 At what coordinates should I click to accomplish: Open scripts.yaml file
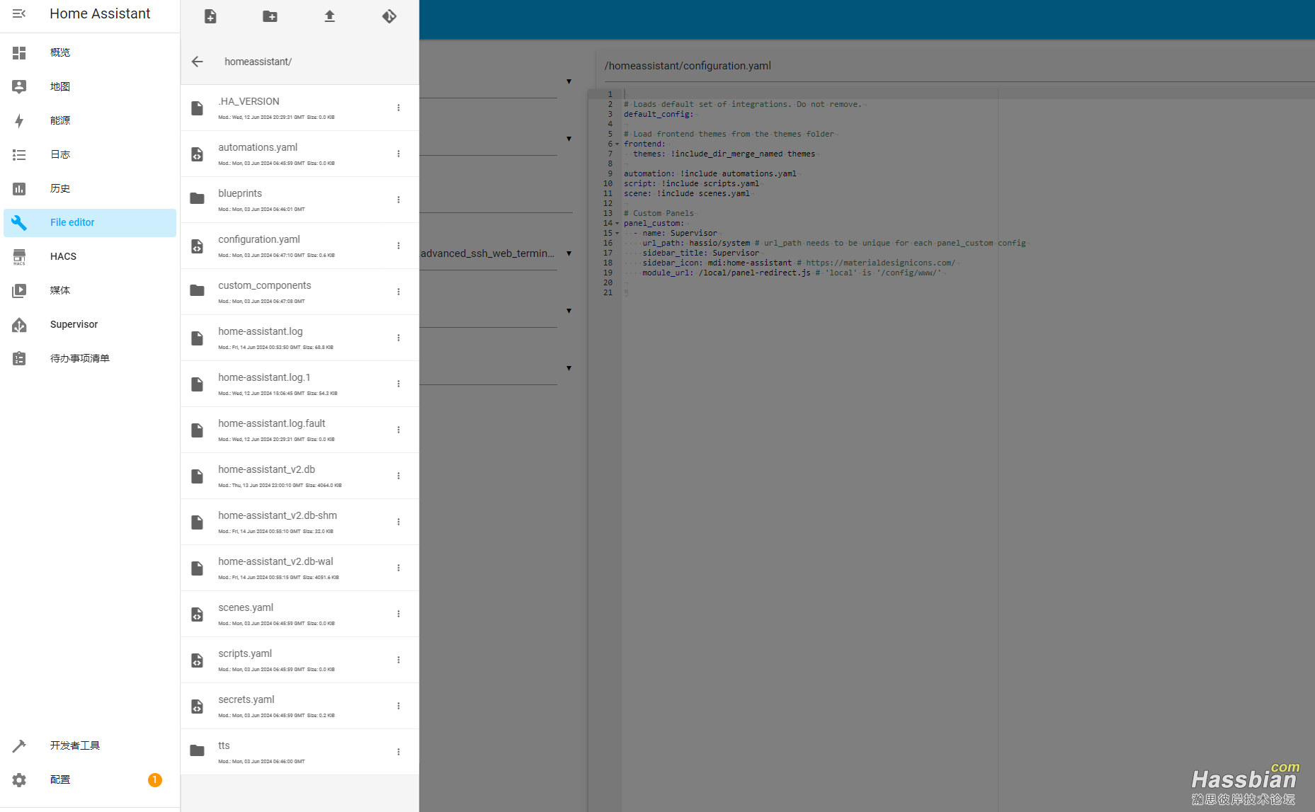[x=300, y=660]
